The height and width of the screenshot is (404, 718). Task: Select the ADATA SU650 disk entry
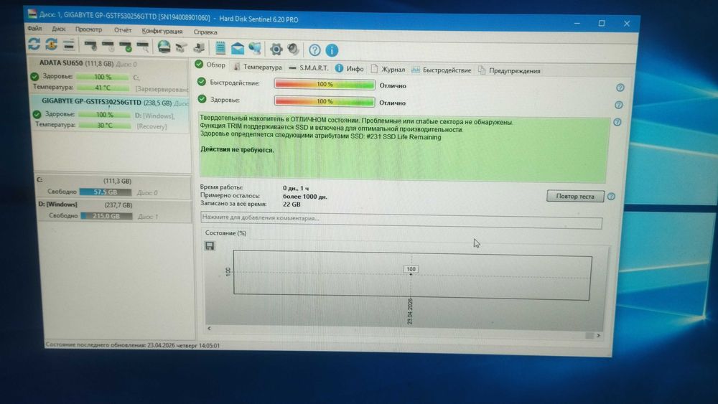(x=109, y=75)
